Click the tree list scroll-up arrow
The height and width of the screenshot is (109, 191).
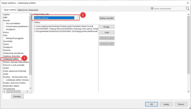click(x=31, y=15)
